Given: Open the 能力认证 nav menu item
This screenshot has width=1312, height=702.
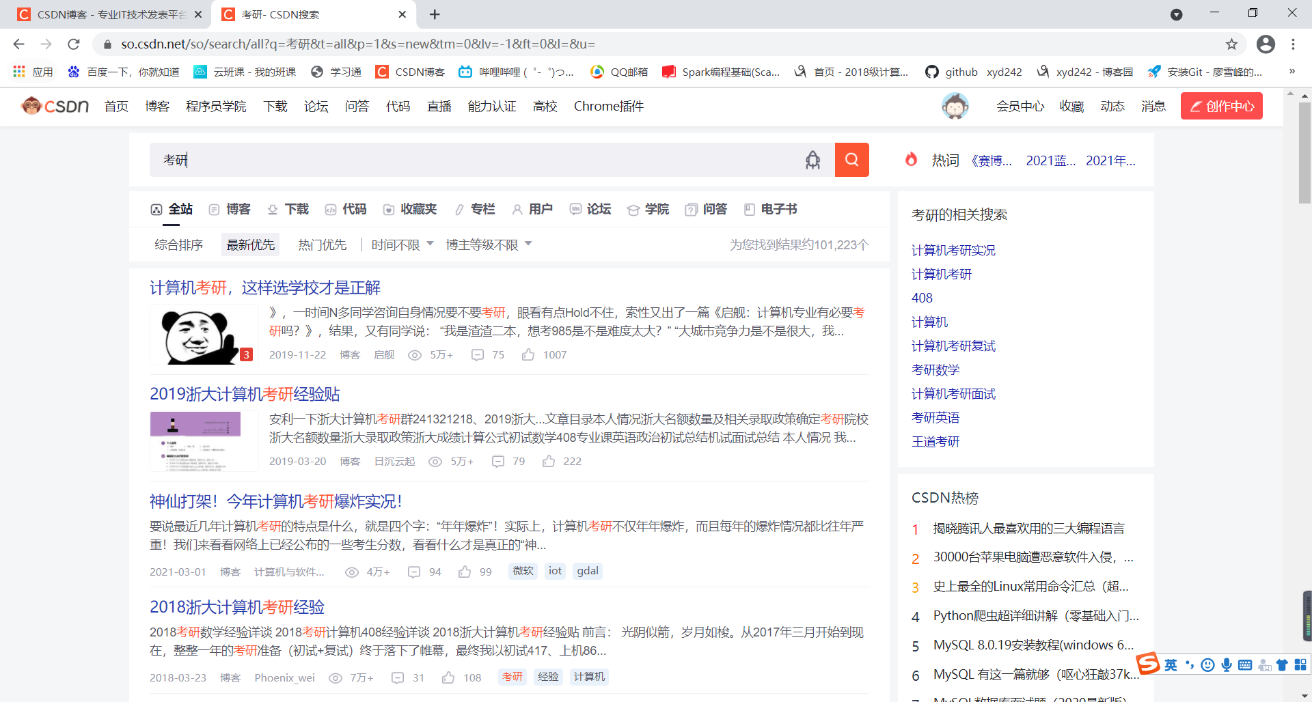Looking at the screenshot, I should coord(492,106).
